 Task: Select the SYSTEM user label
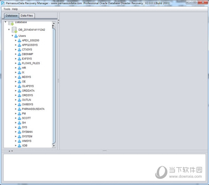click(x=27, y=136)
